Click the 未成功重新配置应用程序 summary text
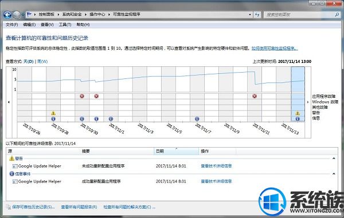Screen dimensions: 344x218 click(x=103, y=166)
